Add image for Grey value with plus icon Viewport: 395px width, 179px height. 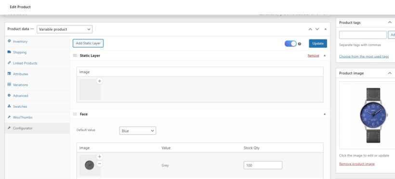click(x=100, y=156)
